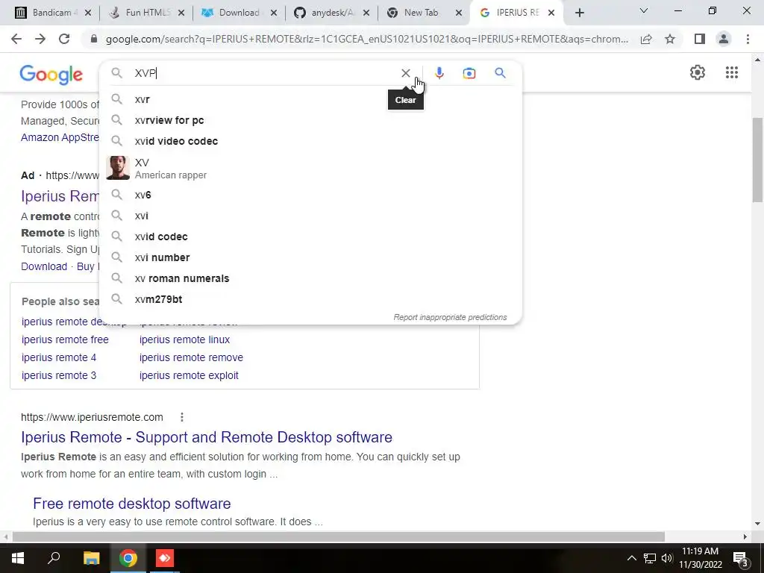Start voice search with microphone icon
764x573 pixels.
[439, 73]
